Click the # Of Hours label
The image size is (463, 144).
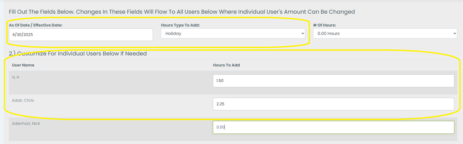pos(324,25)
